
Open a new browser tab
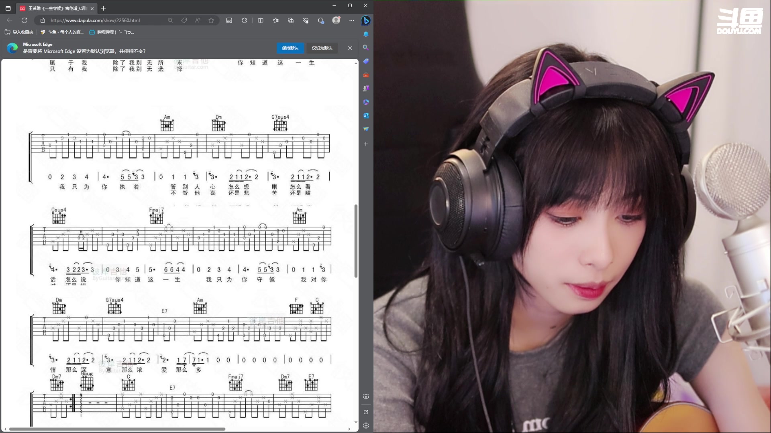pyautogui.click(x=104, y=8)
